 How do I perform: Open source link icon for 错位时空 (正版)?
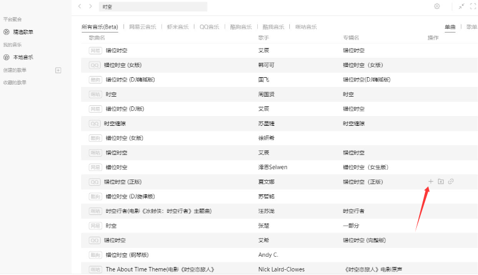pos(451,181)
